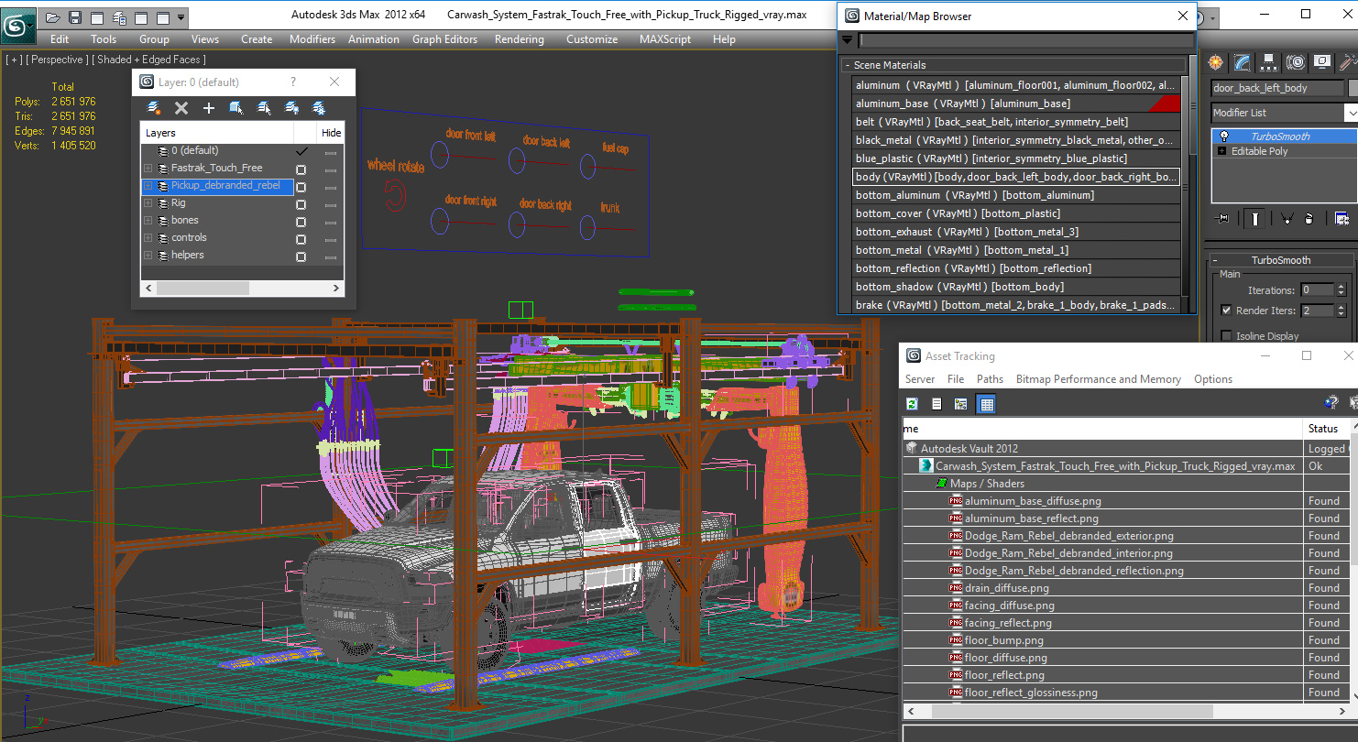The image size is (1358, 742).
Task: Click Remove Modifier trash icon
Action: 1309,219
